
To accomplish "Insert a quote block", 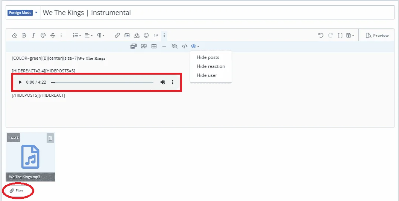I will point(144,46).
